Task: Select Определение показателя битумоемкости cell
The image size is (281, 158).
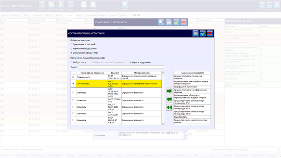Action: tap(142, 84)
